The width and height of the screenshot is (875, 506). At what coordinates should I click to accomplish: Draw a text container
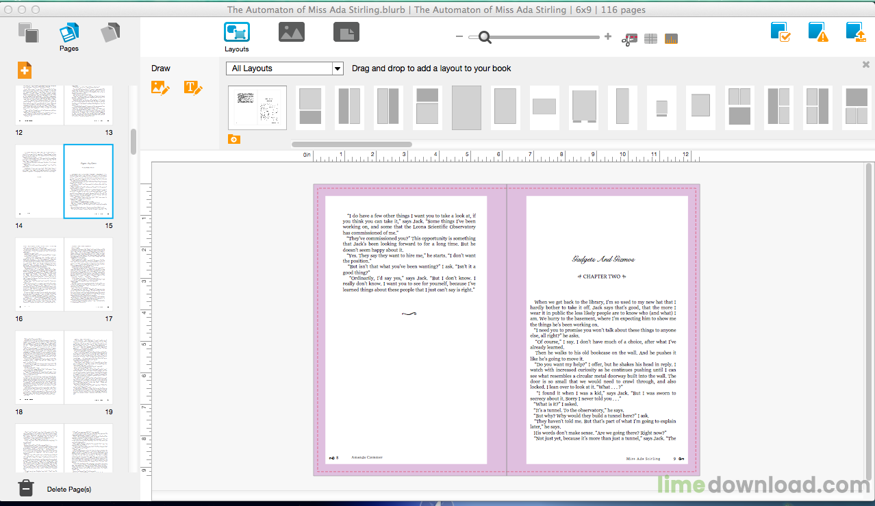pos(193,88)
